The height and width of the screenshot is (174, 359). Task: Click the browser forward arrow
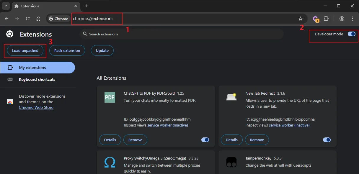click(x=17, y=19)
